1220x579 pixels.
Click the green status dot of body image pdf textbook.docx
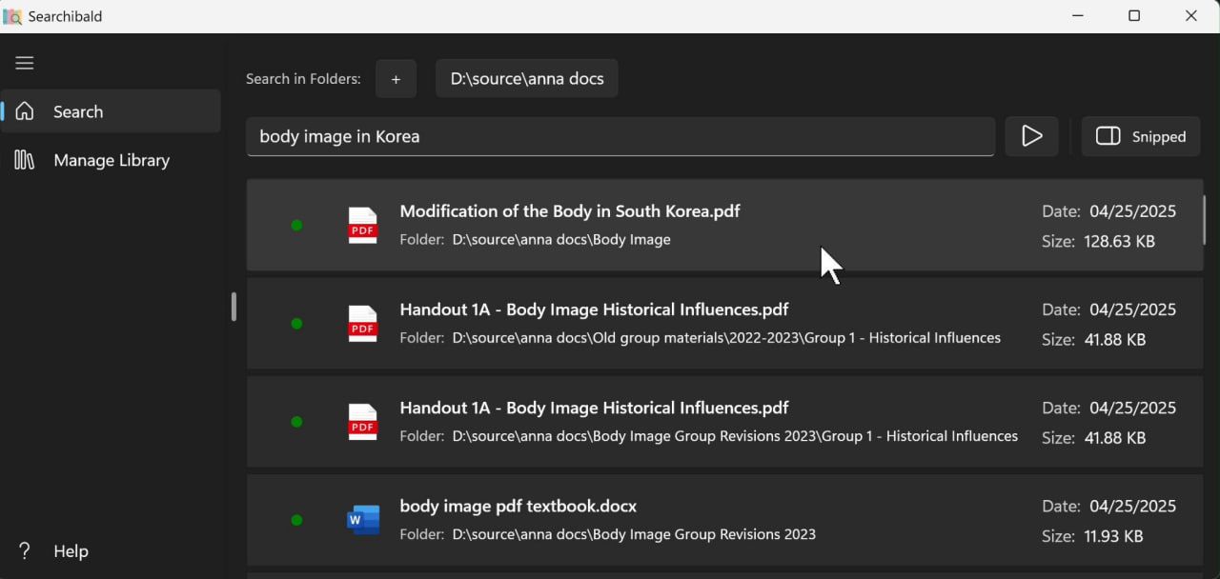[x=296, y=520]
